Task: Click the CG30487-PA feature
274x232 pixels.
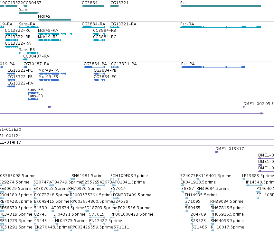Action: point(25,67)
